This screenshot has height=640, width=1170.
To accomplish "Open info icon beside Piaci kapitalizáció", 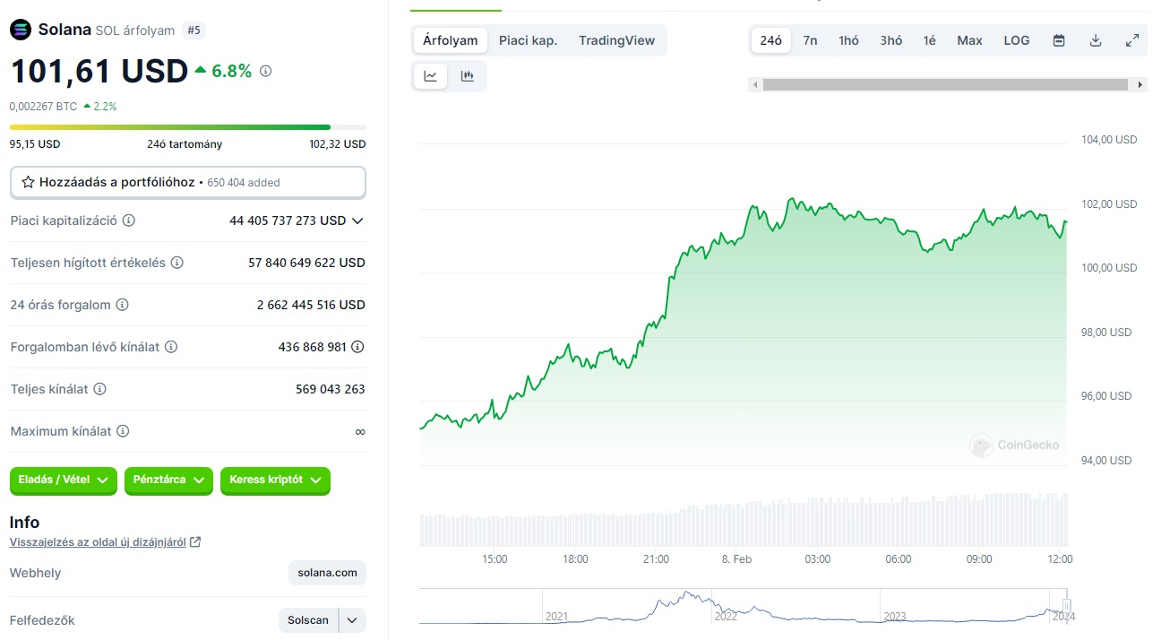I will (x=129, y=221).
